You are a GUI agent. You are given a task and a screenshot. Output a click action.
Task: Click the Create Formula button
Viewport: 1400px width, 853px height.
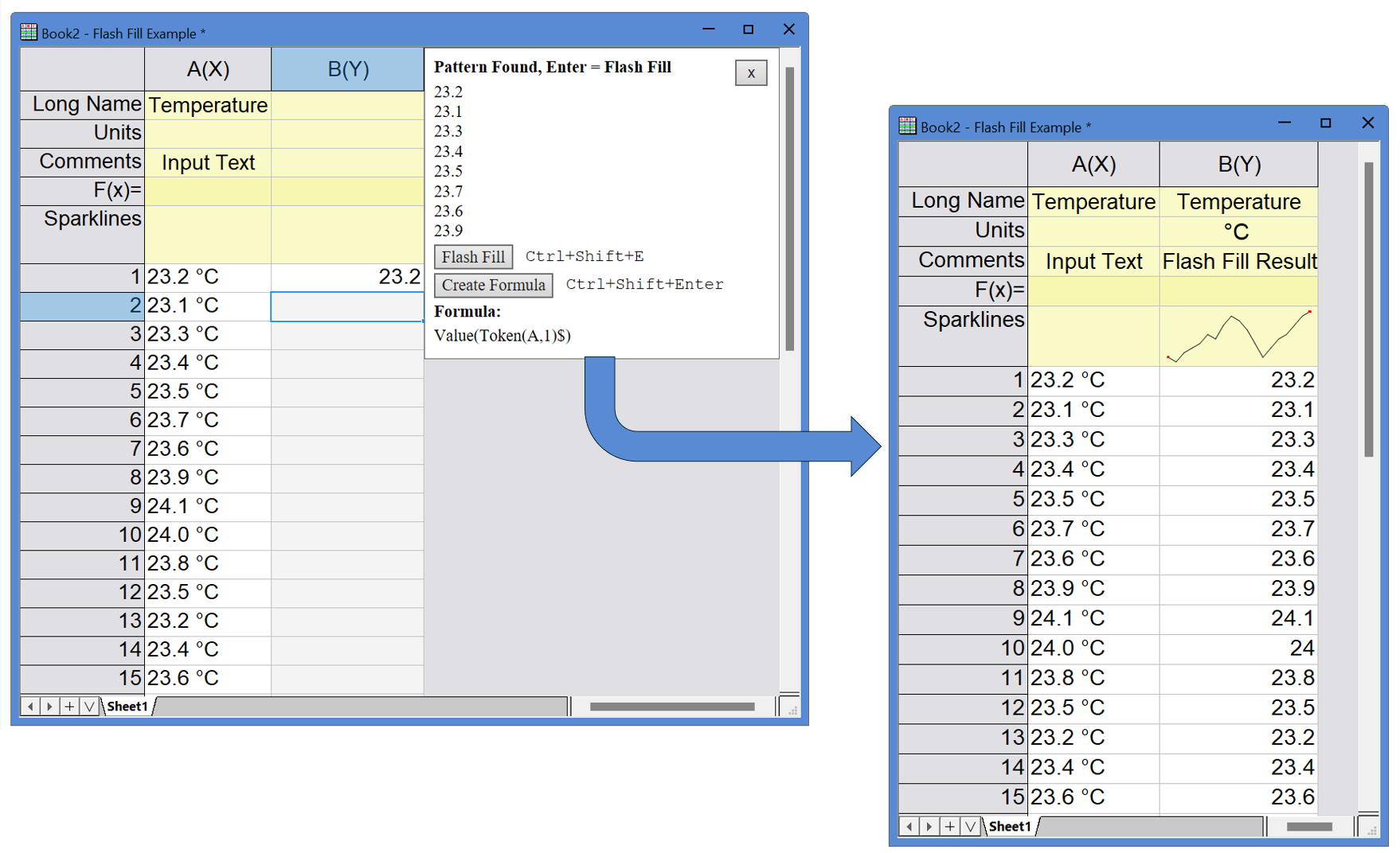point(493,285)
